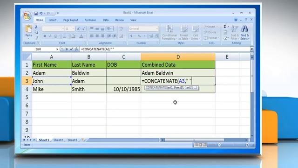This screenshot has width=298, height=168.
Task: Click the Percent Style icon
Action: pyautogui.click(x=139, y=36)
